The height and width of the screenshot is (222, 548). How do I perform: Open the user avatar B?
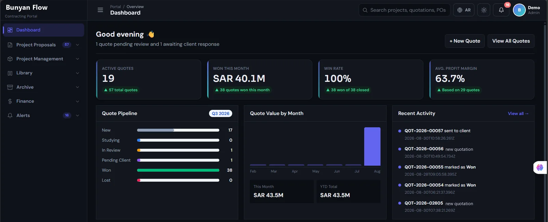point(519,10)
